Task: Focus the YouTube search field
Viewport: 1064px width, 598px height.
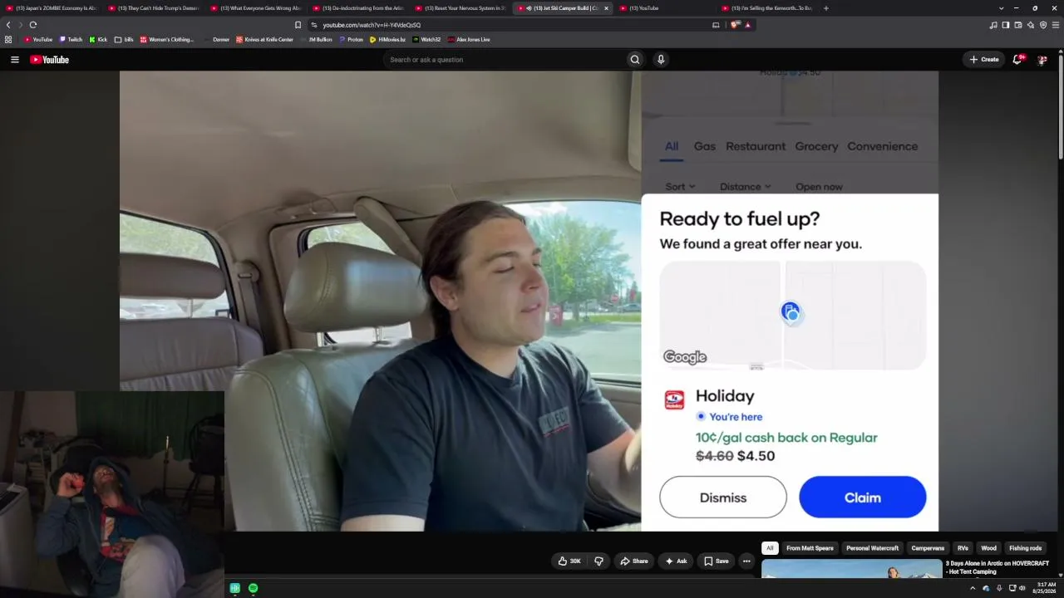Action: coord(504,60)
